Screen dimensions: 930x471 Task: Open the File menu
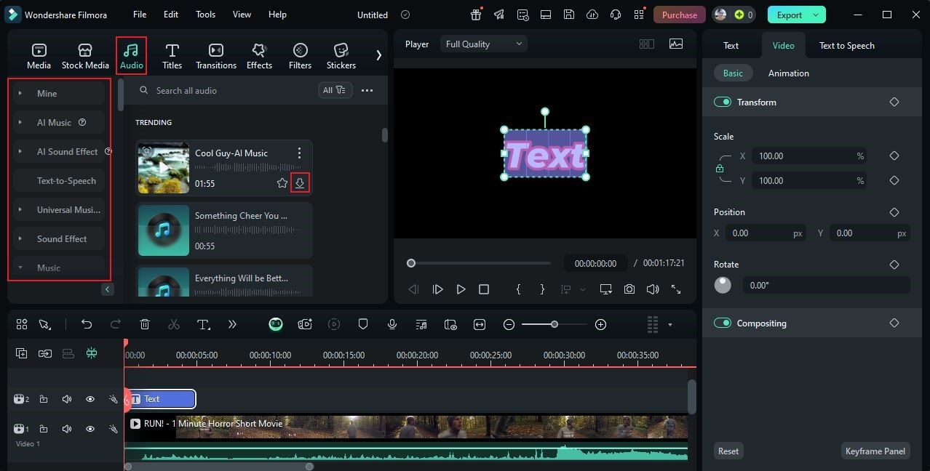(x=140, y=15)
